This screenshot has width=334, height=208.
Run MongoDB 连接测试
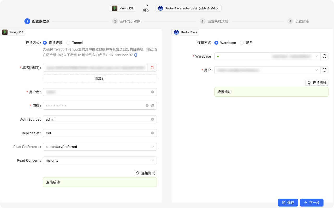tap(145, 173)
